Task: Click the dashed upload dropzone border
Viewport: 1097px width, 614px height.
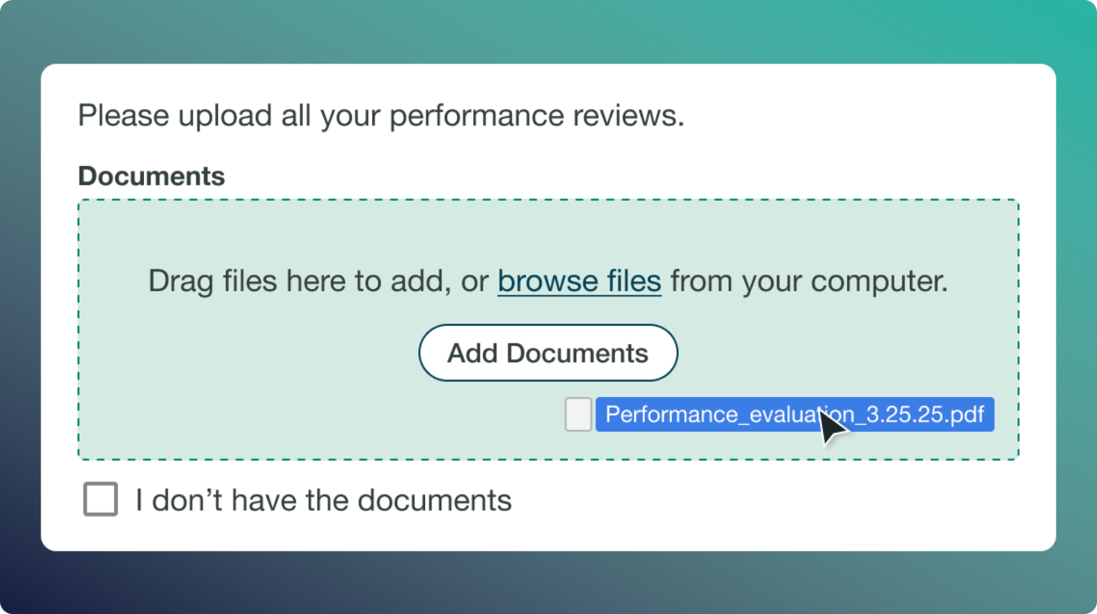Action: click(547, 200)
